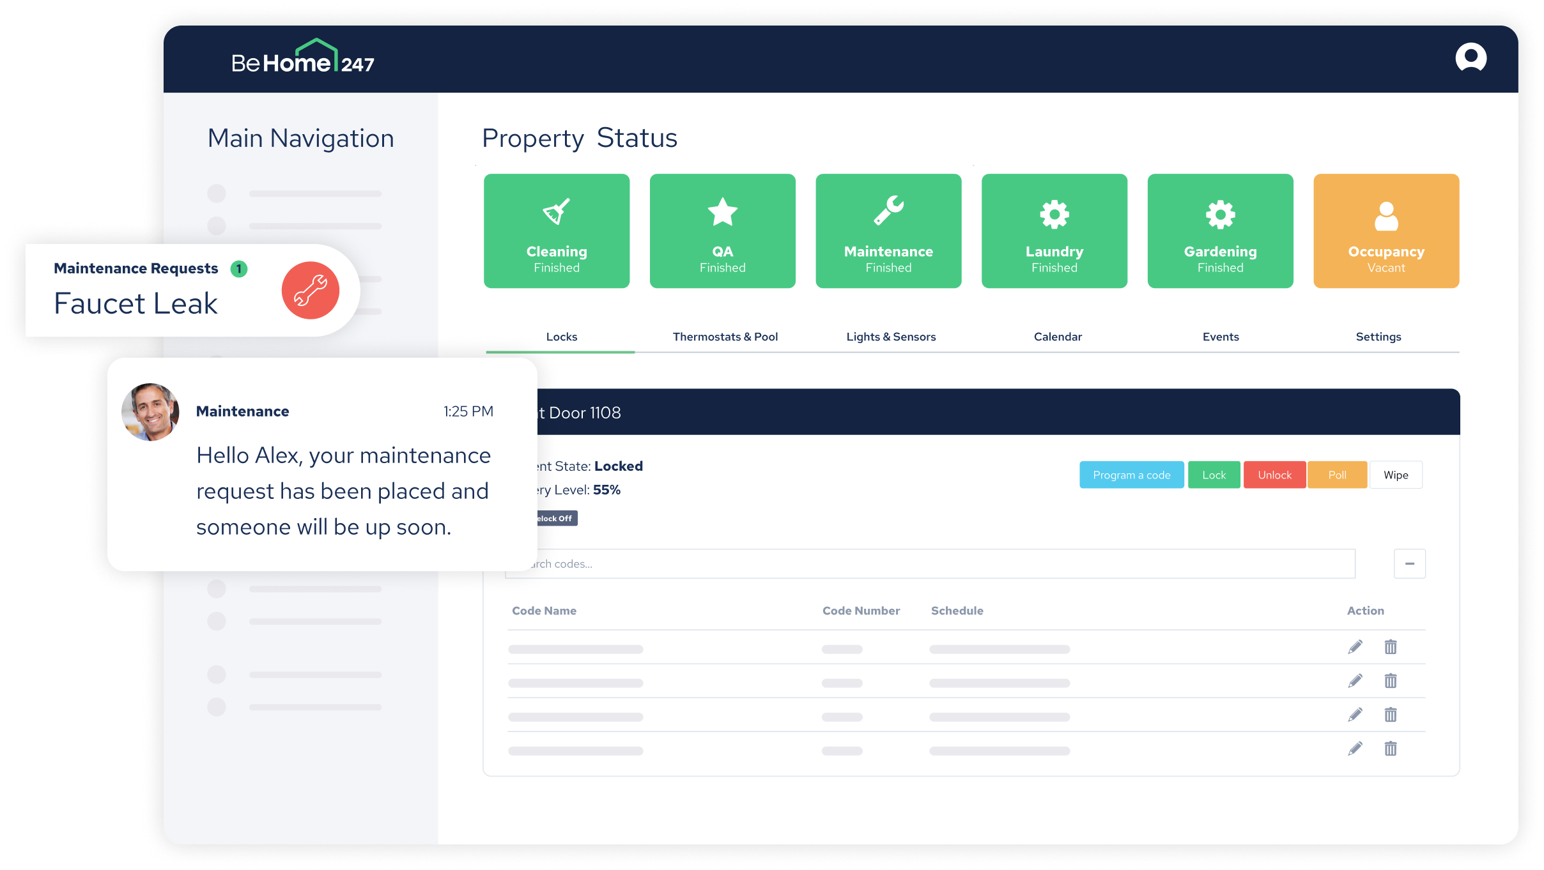Image resolution: width=1544 pixels, height=870 pixels.
Task: Delete the last code row with trash icon
Action: [x=1391, y=749]
